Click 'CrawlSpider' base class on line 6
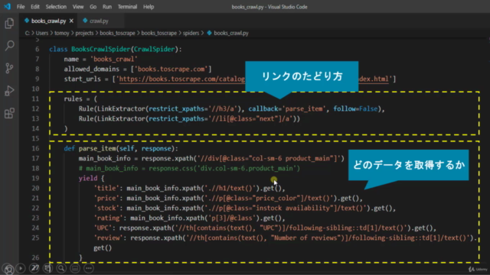 (155, 49)
